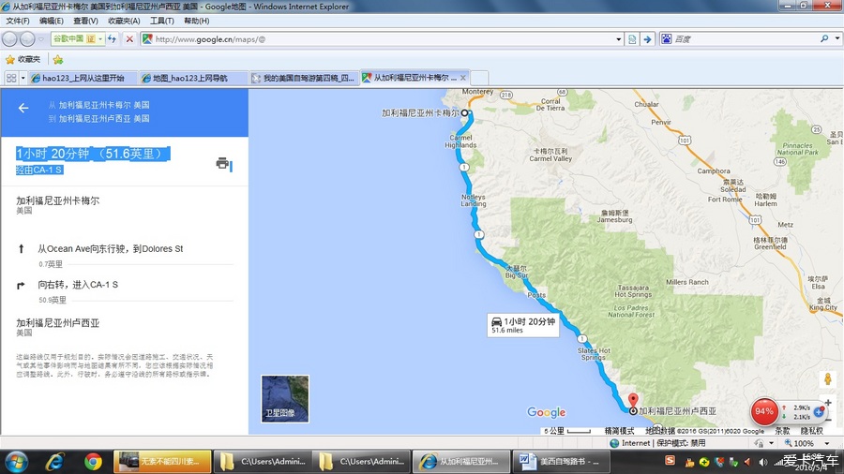Open the 收藏夹(A) menu

[124, 21]
